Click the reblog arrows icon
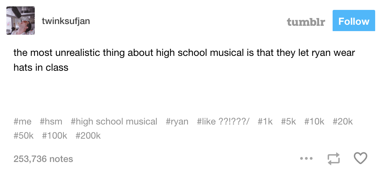This screenshot has width=378, height=174. pyautogui.click(x=333, y=159)
